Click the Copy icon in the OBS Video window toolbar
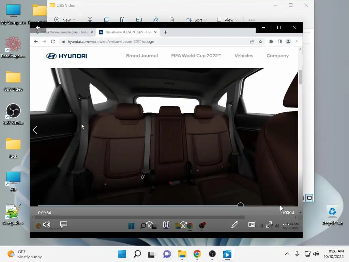349x262 pixels. click(x=106, y=20)
